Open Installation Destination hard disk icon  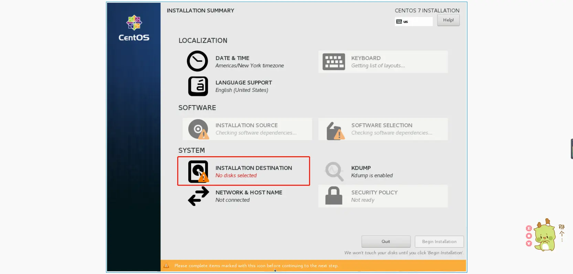click(x=198, y=172)
